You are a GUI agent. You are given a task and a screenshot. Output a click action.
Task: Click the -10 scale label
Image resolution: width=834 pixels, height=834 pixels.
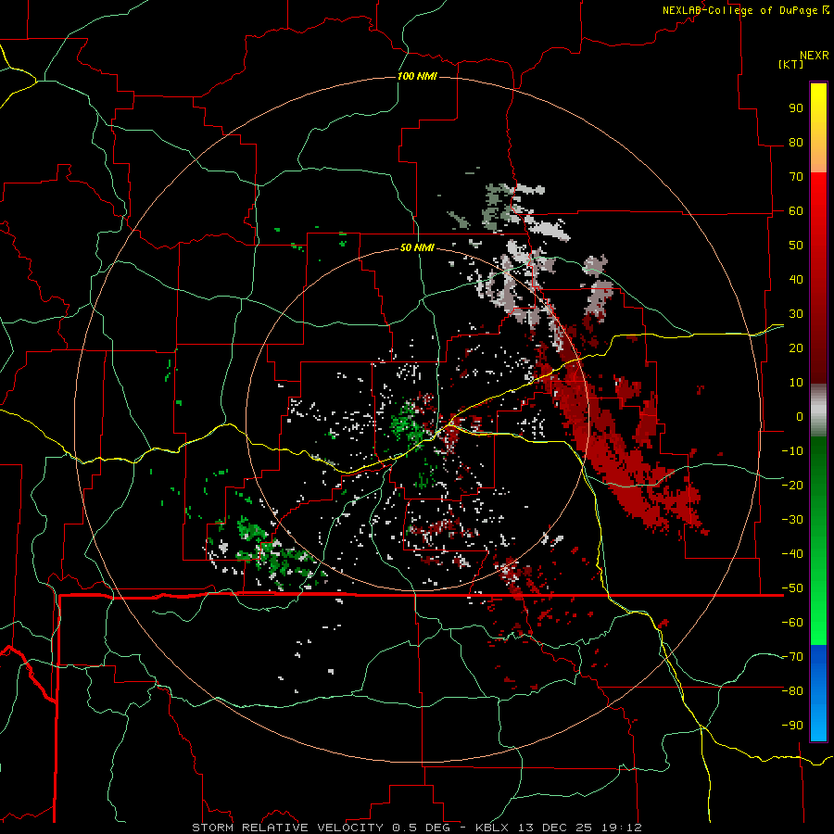[x=792, y=451]
